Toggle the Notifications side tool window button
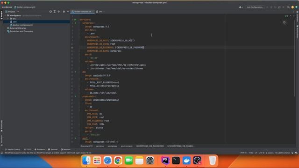Viewport: 299px width, 168px height. (x=297, y=31)
